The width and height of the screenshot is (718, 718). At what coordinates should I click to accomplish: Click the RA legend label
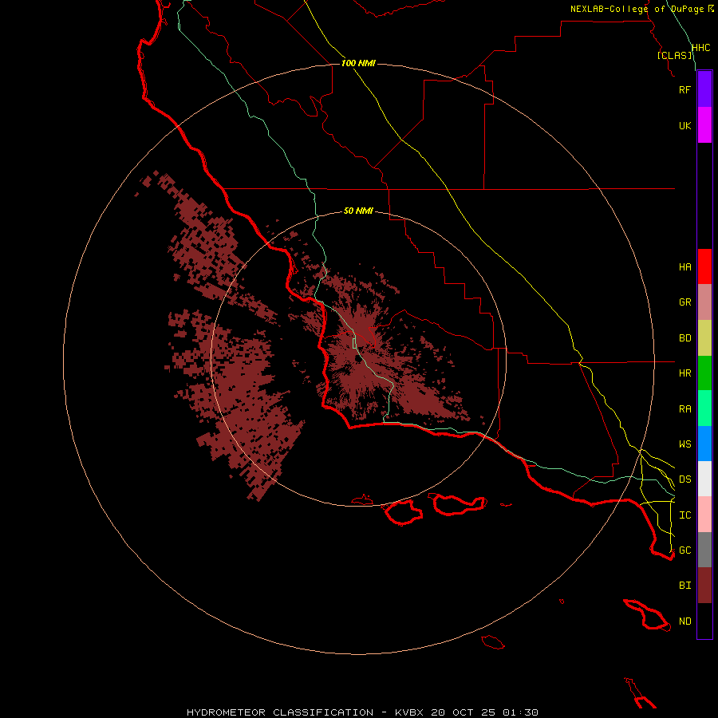point(684,409)
